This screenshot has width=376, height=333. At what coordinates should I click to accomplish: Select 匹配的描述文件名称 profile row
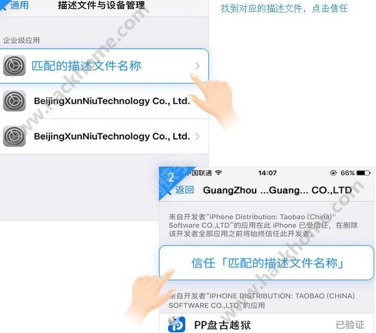pyautogui.click(x=104, y=66)
